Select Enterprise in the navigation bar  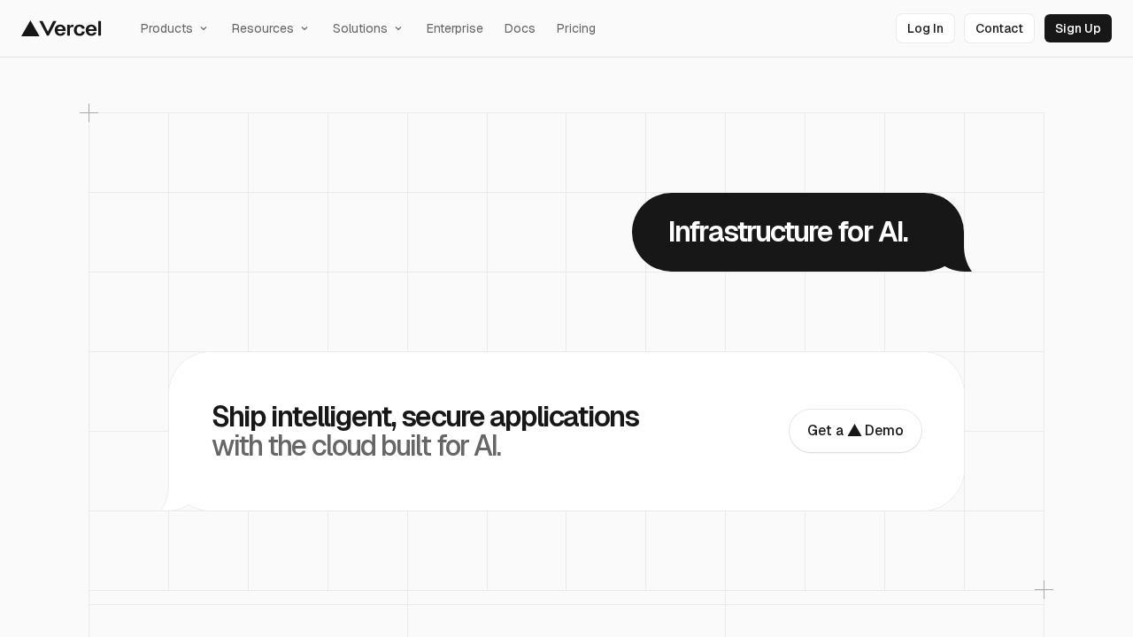click(454, 28)
